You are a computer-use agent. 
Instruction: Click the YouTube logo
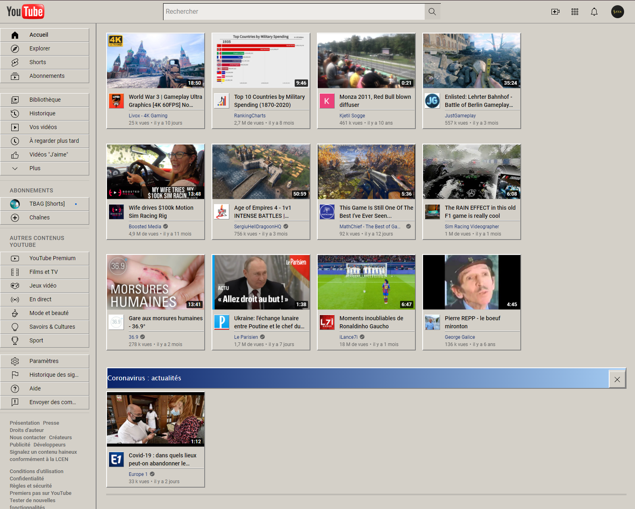click(x=25, y=12)
